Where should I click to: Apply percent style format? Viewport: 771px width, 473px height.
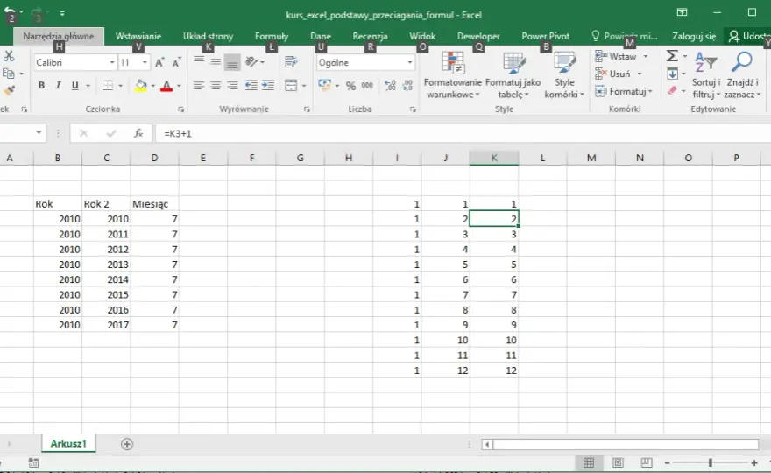point(350,86)
